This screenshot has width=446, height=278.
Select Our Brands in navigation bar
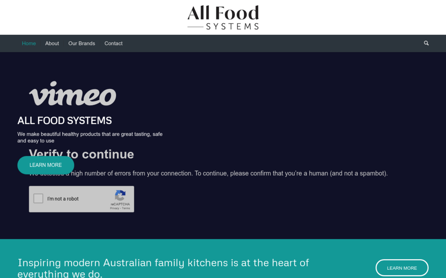tap(81, 43)
